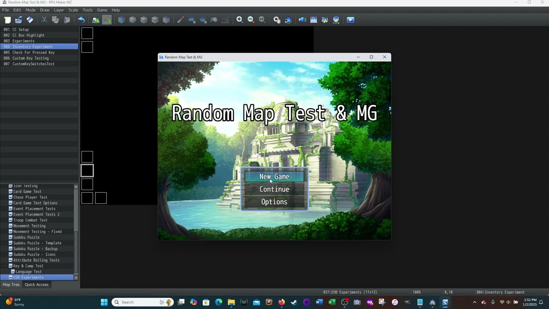Screen dimensions: 549x309
Task: Select the Sudoku Puzzle - Template map
Action: point(37,243)
